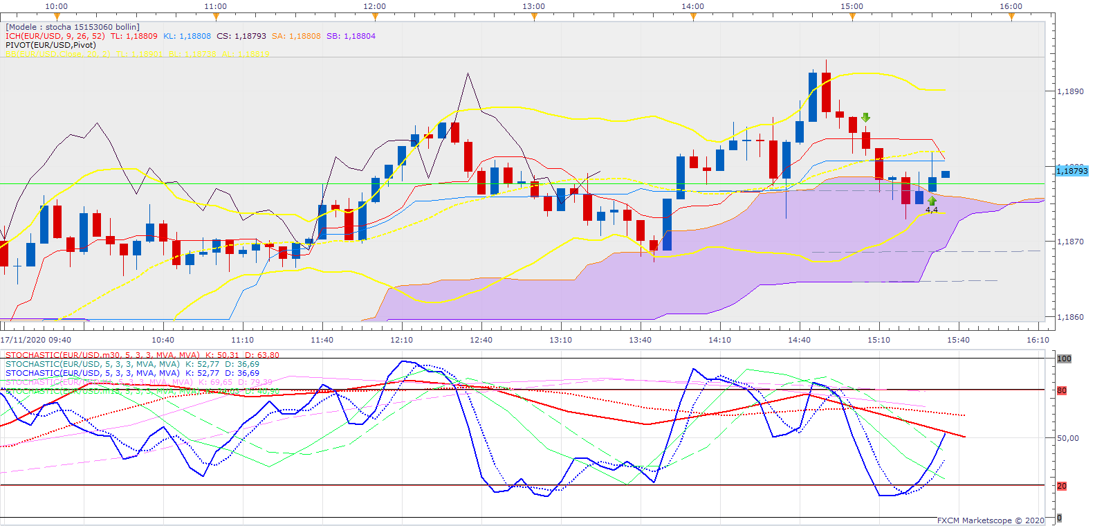1095x526 pixels.
Task: Click the 1,1890 price axis label
Action: 1070,91
